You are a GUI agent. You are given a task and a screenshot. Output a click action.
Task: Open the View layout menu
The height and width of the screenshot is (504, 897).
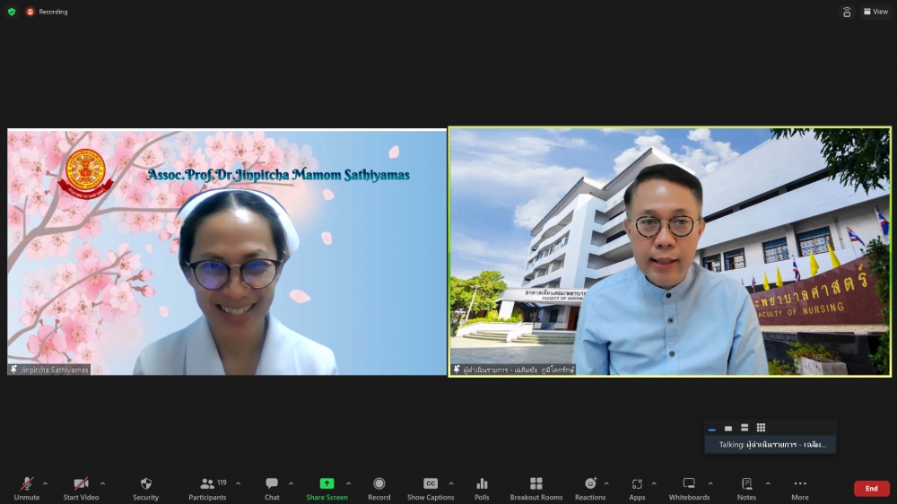point(875,12)
